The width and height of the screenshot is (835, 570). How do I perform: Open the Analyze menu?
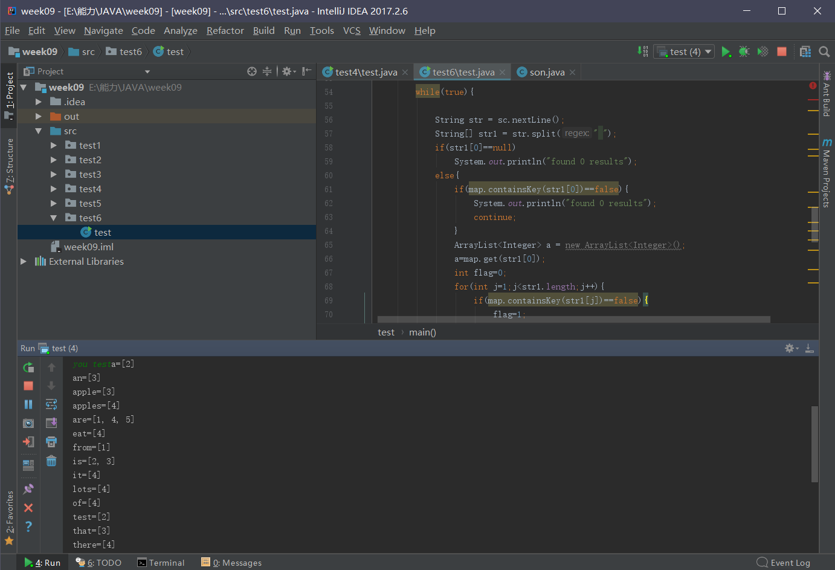click(180, 31)
